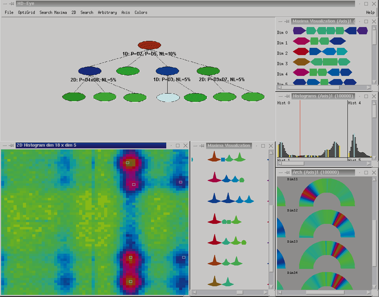
Task: Open window menu of Histograms window
Action: coord(280,96)
